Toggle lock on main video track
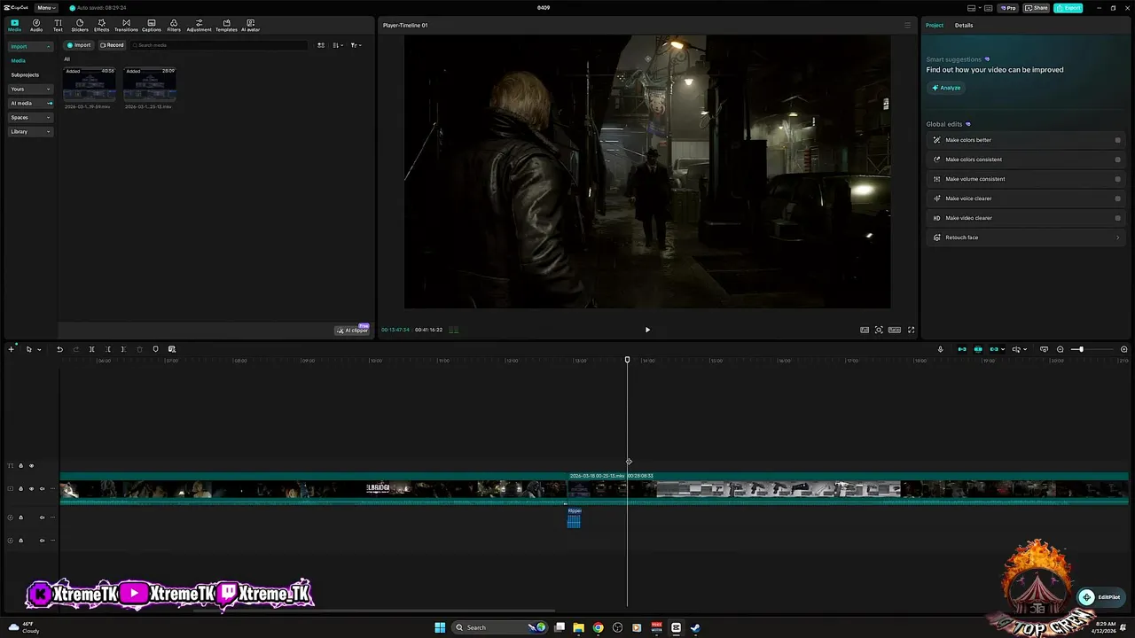This screenshot has width=1135, height=638. (20, 488)
